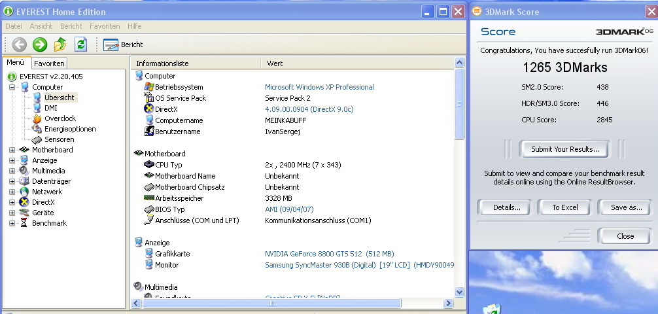Expand the Multimedia tree node
This screenshot has width=658, height=314.
pyautogui.click(x=12, y=171)
